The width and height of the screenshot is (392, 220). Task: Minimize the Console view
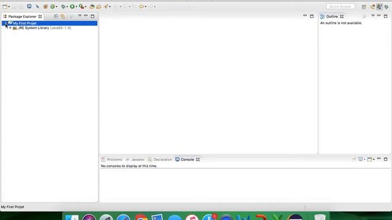tap(379, 159)
